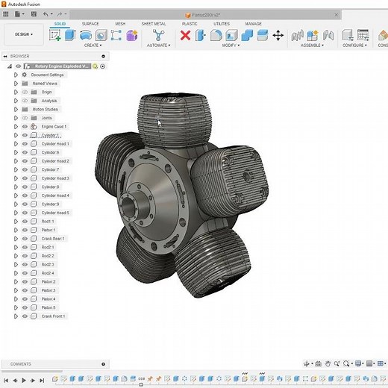Expand the Named Views folder
388x388 pixels.
pyautogui.click(x=16, y=84)
